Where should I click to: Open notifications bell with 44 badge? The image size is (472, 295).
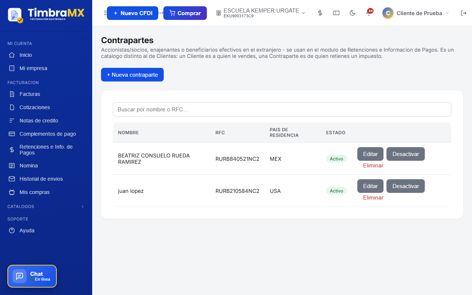[369, 13]
